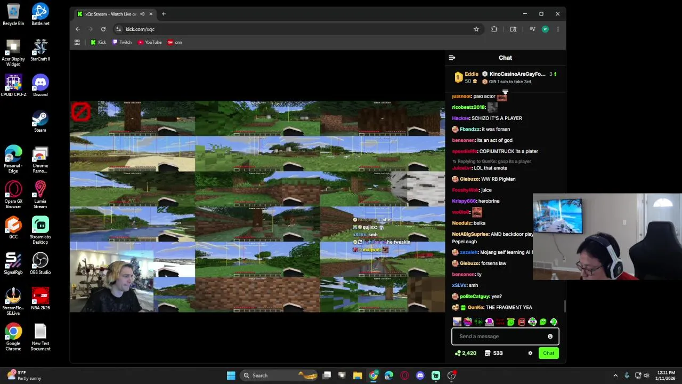Open the Chrome profile avatar
Viewport: 682px width, 384px height.
pos(545,29)
